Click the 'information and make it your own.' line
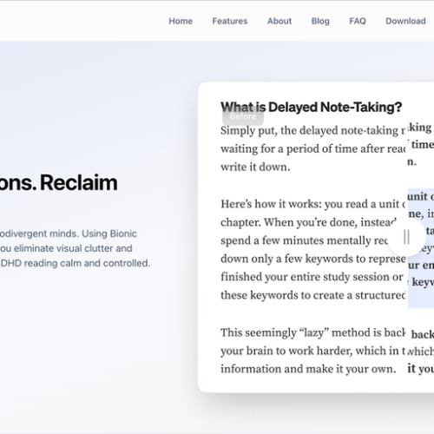 [x=308, y=369]
